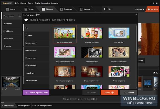Toggle fullscreen preview icon
Image resolution: width=160 pixels, height=109 pixels.
(x=157, y=73)
